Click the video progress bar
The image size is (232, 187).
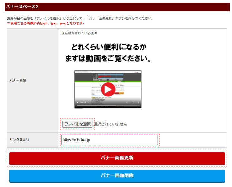108,106
